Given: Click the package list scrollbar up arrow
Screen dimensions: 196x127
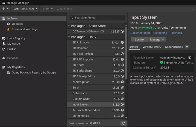Looking at the screenshot, I should pos(126,25).
